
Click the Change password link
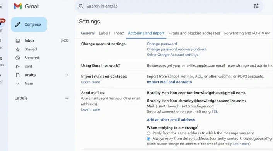[x=162, y=44]
